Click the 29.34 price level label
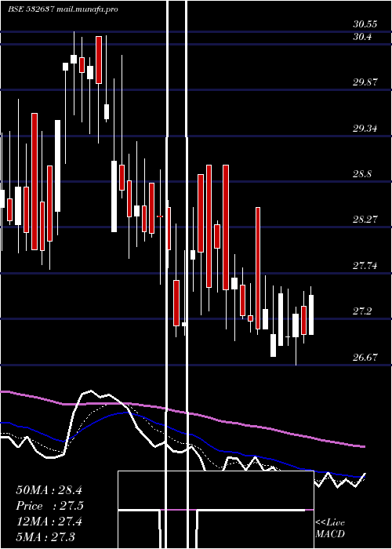392x549 pixels. tap(365, 129)
